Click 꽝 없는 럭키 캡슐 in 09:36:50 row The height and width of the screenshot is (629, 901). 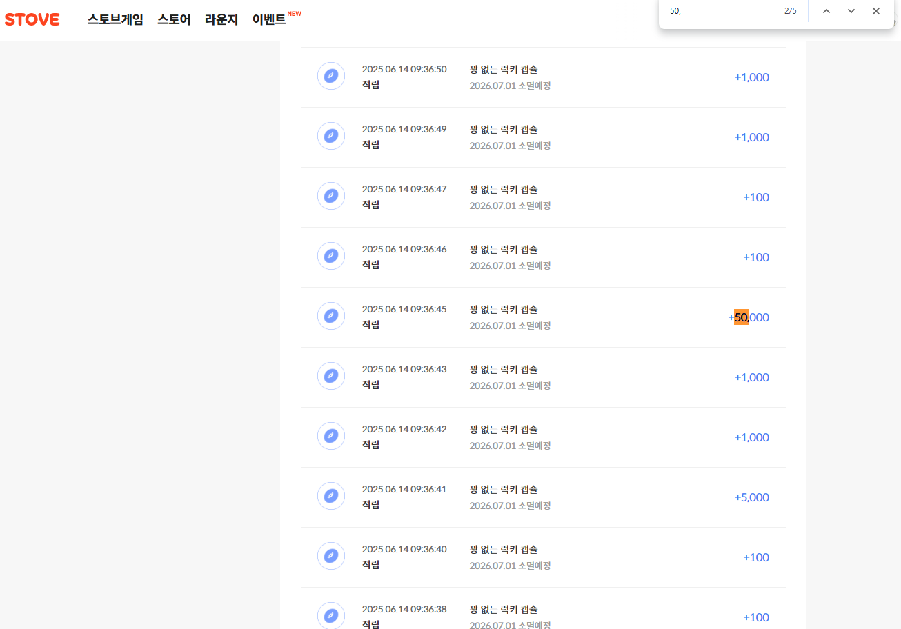point(504,69)
